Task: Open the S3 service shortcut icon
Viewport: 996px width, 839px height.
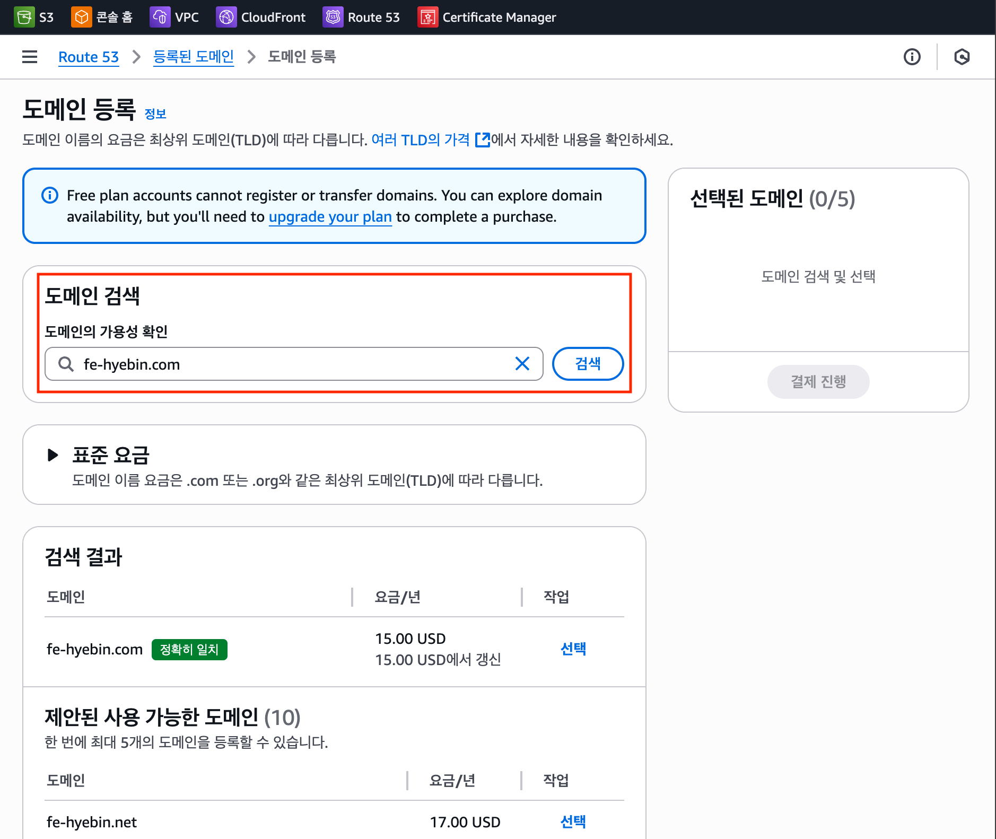Action: click(x=24, y=17)
